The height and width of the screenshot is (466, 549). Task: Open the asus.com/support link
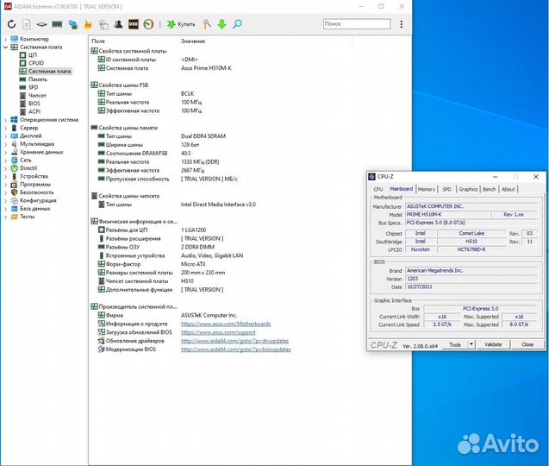(218, 332)
